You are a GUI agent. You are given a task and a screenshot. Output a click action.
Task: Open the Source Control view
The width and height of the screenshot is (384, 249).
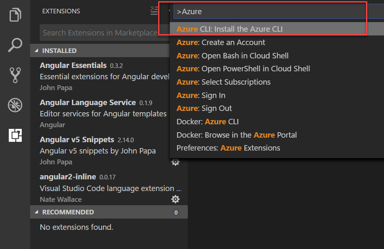15,76
